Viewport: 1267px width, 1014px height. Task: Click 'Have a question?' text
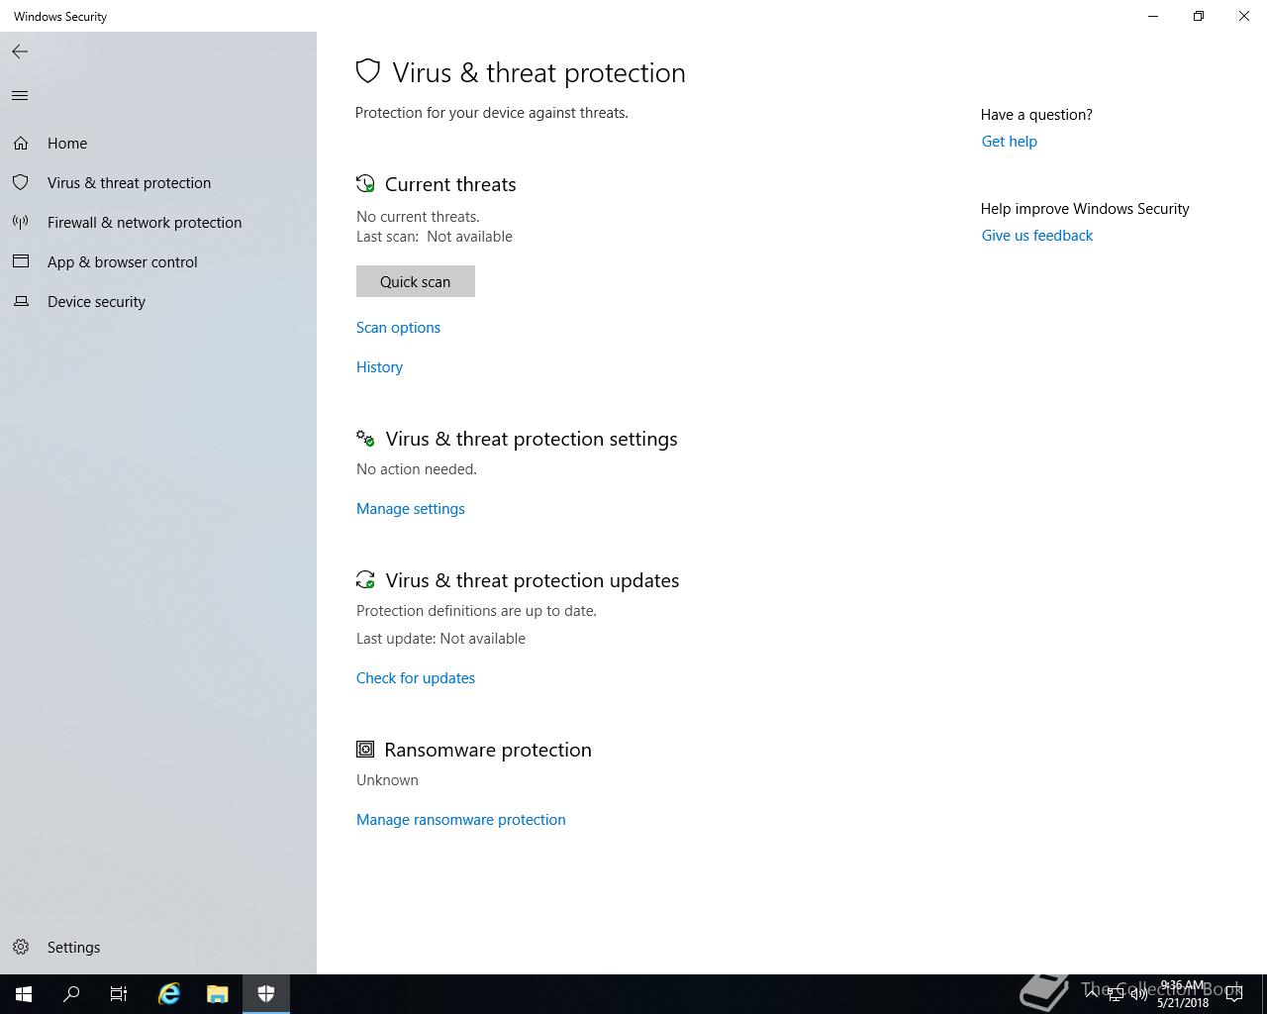click(1036, 115)
